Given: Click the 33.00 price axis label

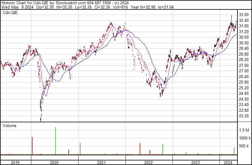Looking at the screenshot, I should (x=244, y=15).
